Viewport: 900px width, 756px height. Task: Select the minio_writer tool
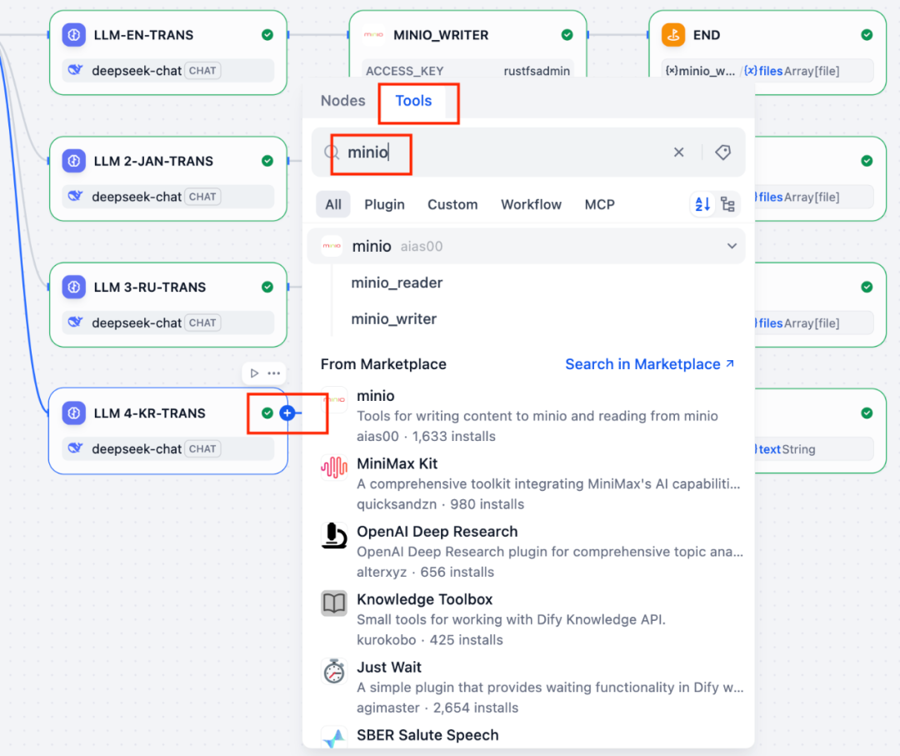[393, 319]
